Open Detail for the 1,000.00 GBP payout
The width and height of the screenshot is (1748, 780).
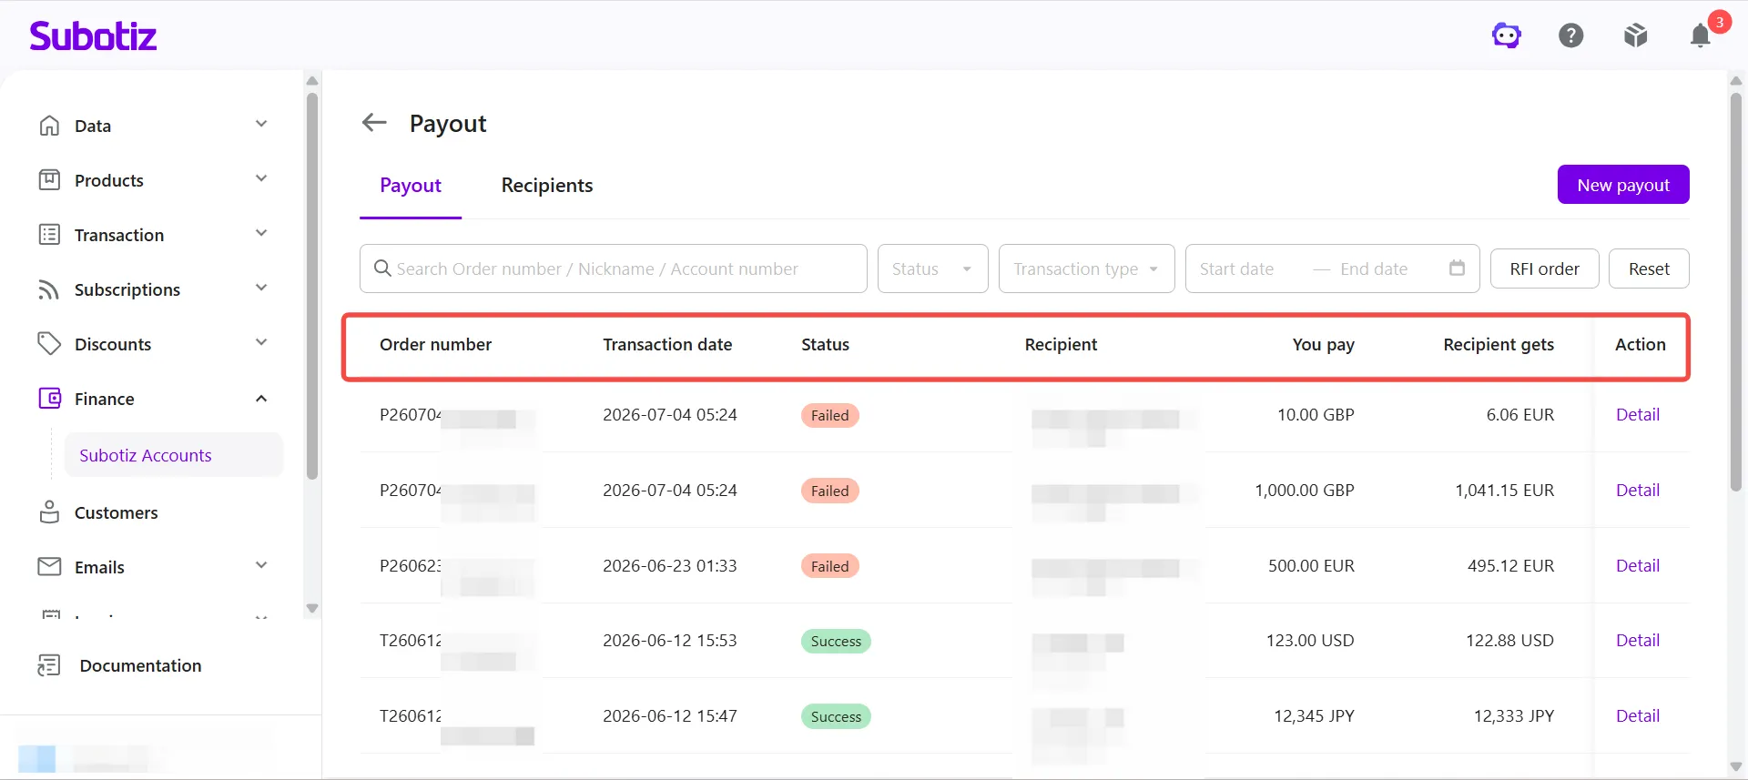[1637, 491]
